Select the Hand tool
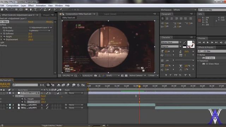Screen dimensions: 226x127 2,10
